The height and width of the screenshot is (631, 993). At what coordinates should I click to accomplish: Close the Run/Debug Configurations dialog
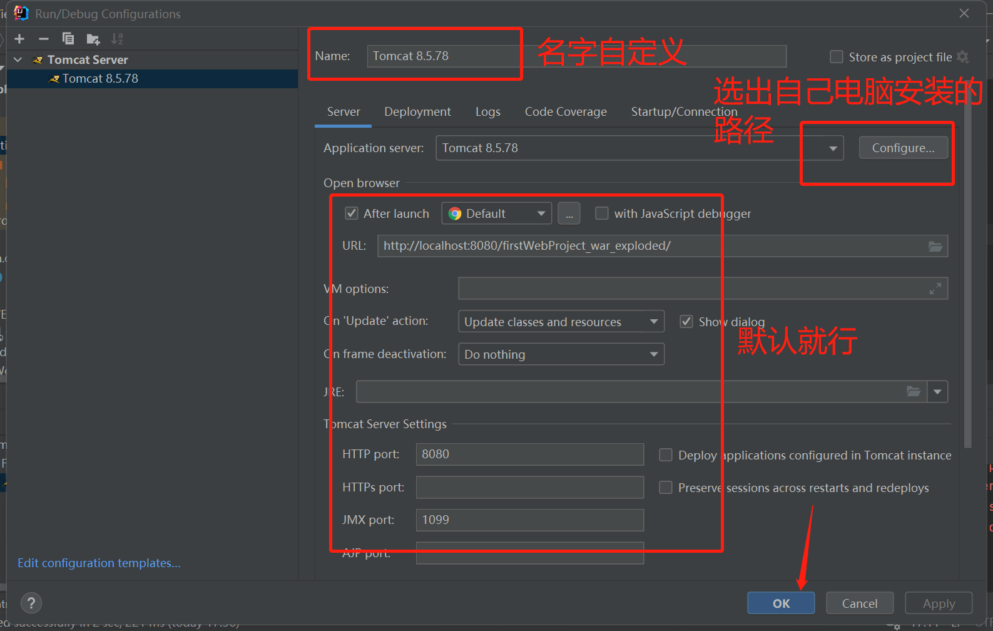964,13
